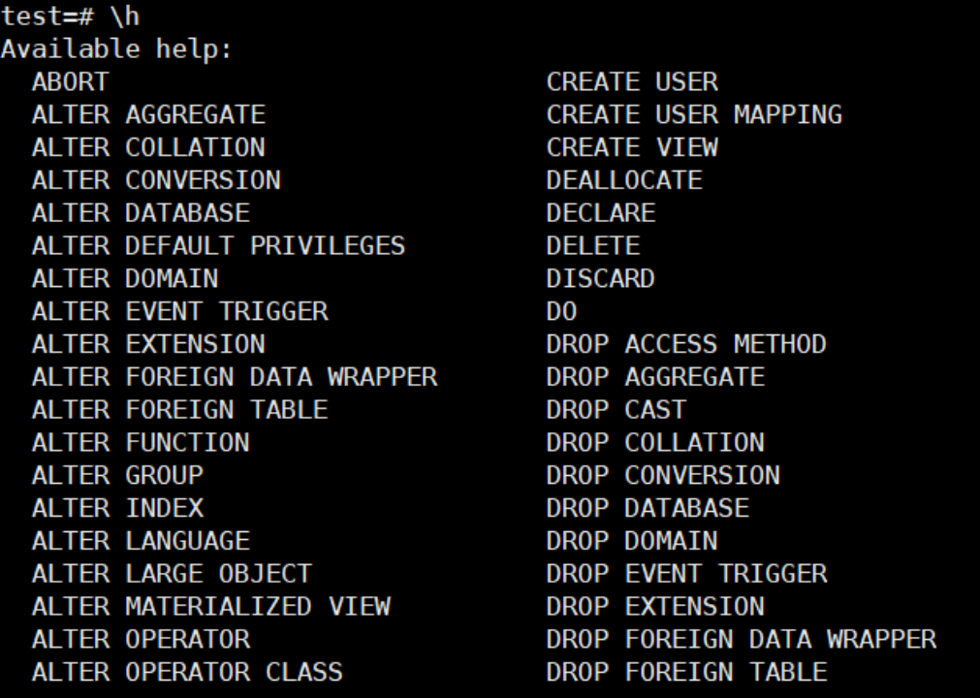Click ALTER FOREIGN DATA WRAPPER entry
This screenshot has width=980, height=698.
[x=235, y=377]
